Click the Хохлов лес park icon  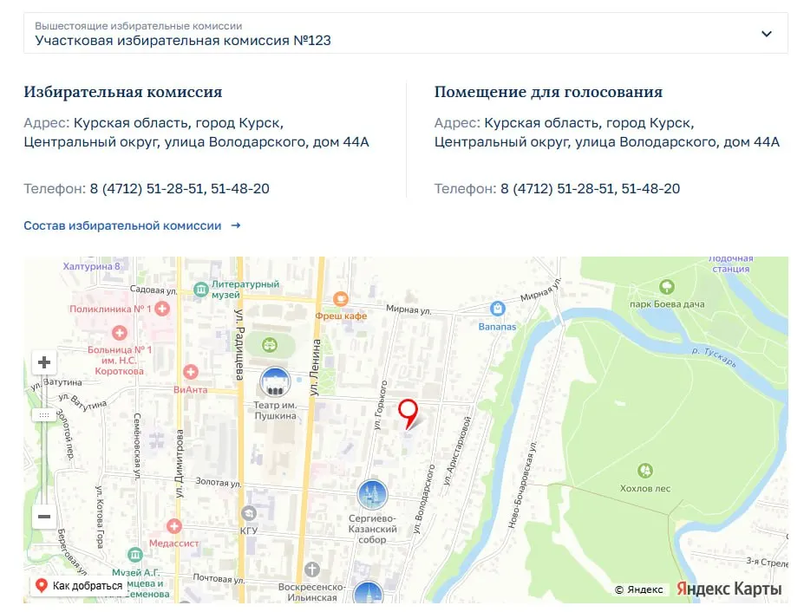pos(645,470)
